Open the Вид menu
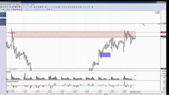 pyautogui.click(x=13, y=4)
